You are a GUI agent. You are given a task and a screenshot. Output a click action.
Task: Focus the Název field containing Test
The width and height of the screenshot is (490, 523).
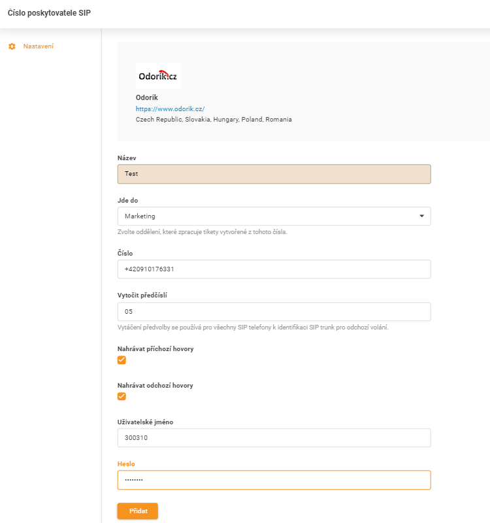click(x=274, y=174)
